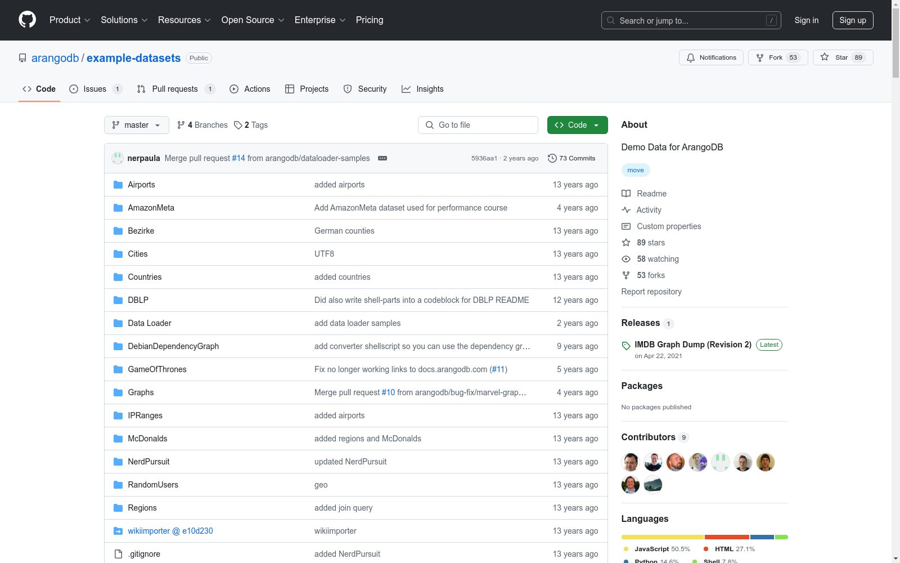This screenshot has height=563, width=900.
Task: Click the forks icon in About
Action: (626, 275)
